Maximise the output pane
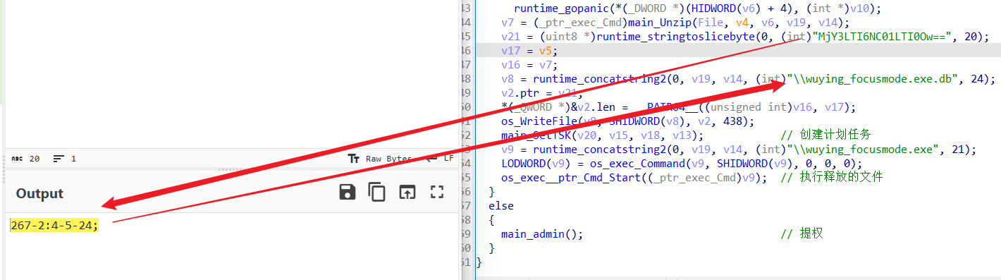 pos(437,192)
